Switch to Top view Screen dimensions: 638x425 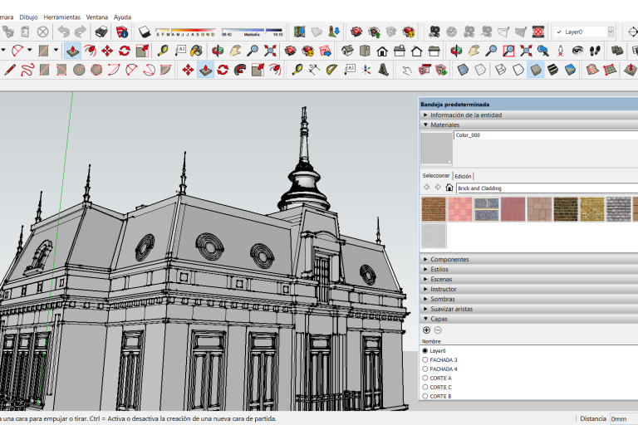click(x=365, y=51)
